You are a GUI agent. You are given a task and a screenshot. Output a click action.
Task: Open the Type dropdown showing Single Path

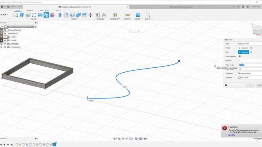pos(250,44)
